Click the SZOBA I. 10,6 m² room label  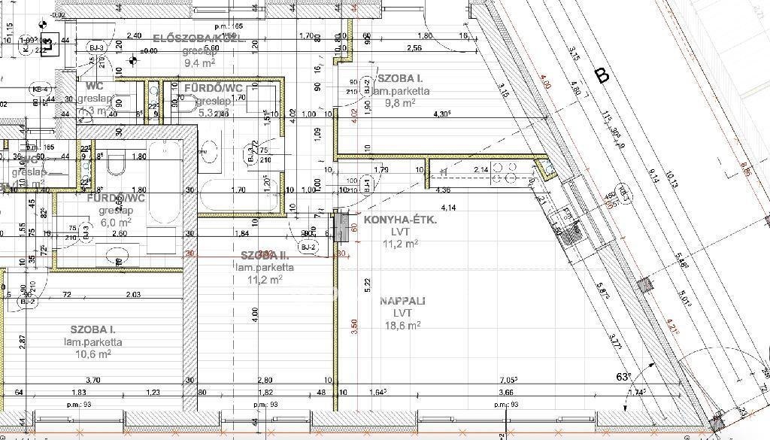pos(92,330)
